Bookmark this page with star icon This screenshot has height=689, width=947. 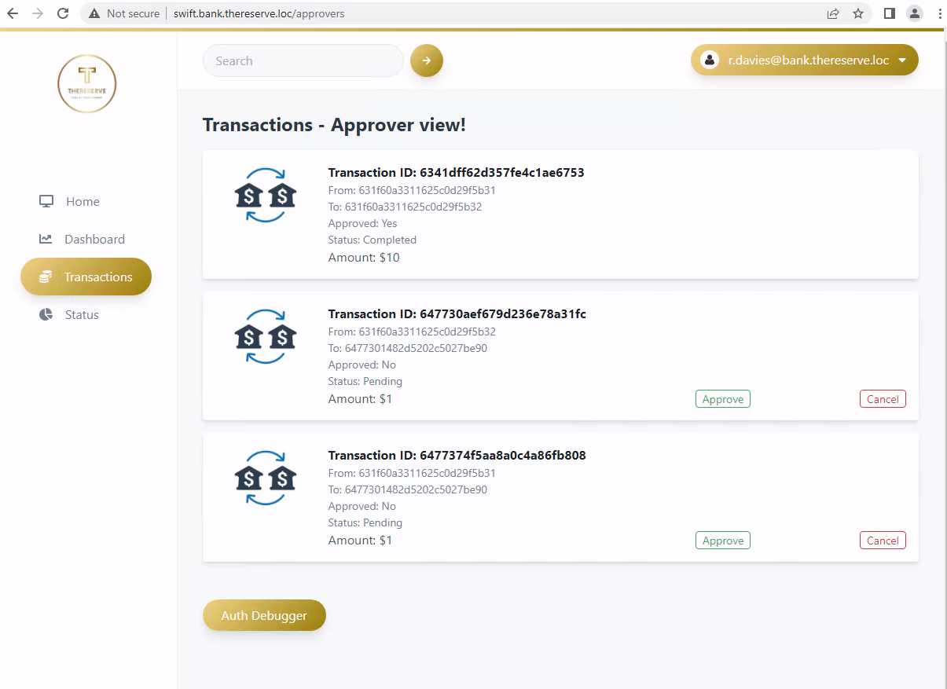[x=857, y=13]
